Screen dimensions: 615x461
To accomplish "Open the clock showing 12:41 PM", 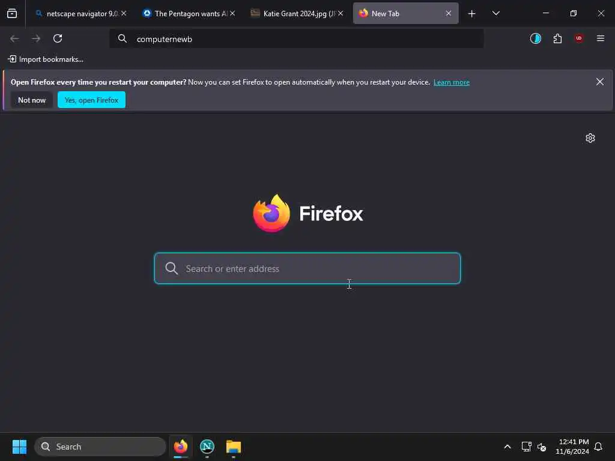I will 572,447.
